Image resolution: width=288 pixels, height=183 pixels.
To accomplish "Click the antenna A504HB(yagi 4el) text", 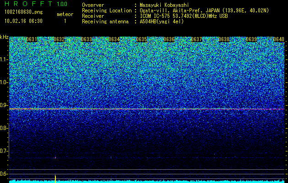I will [x=162, y=22].
